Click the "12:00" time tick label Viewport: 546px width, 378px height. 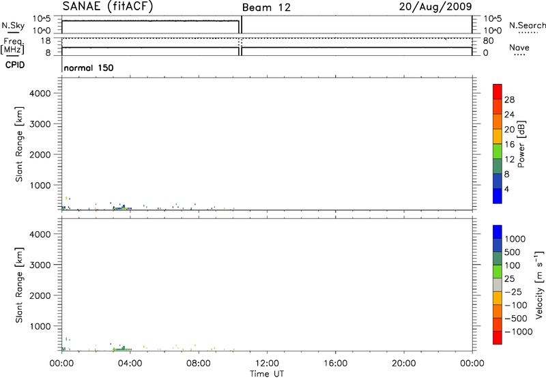click(267, 364)
